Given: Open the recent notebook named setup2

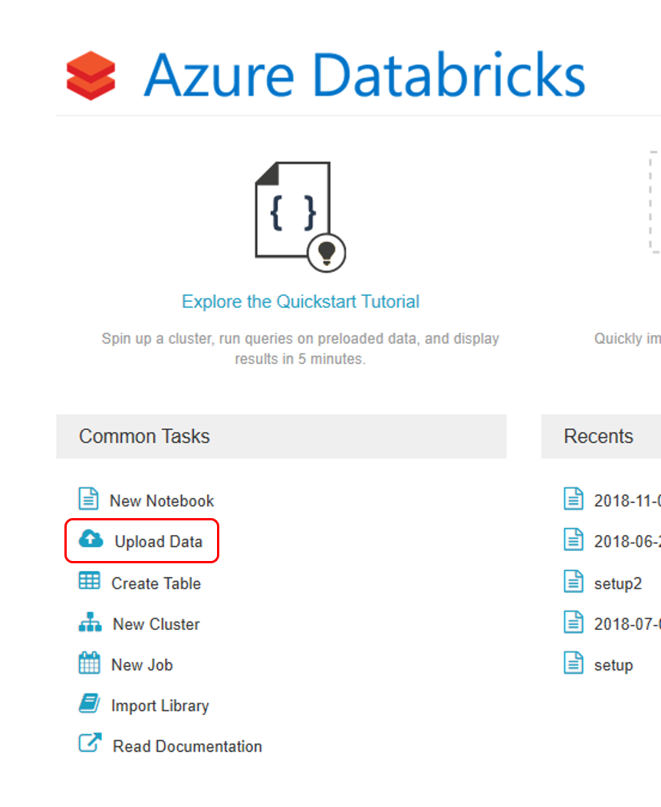Looking at the screenshot, I should [x=618, y=583].
